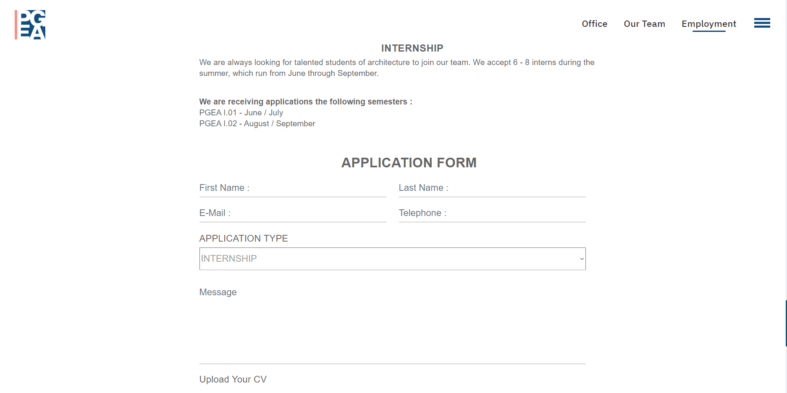Focus the First Name field
The image size is (787, 393).
point(293,188)
